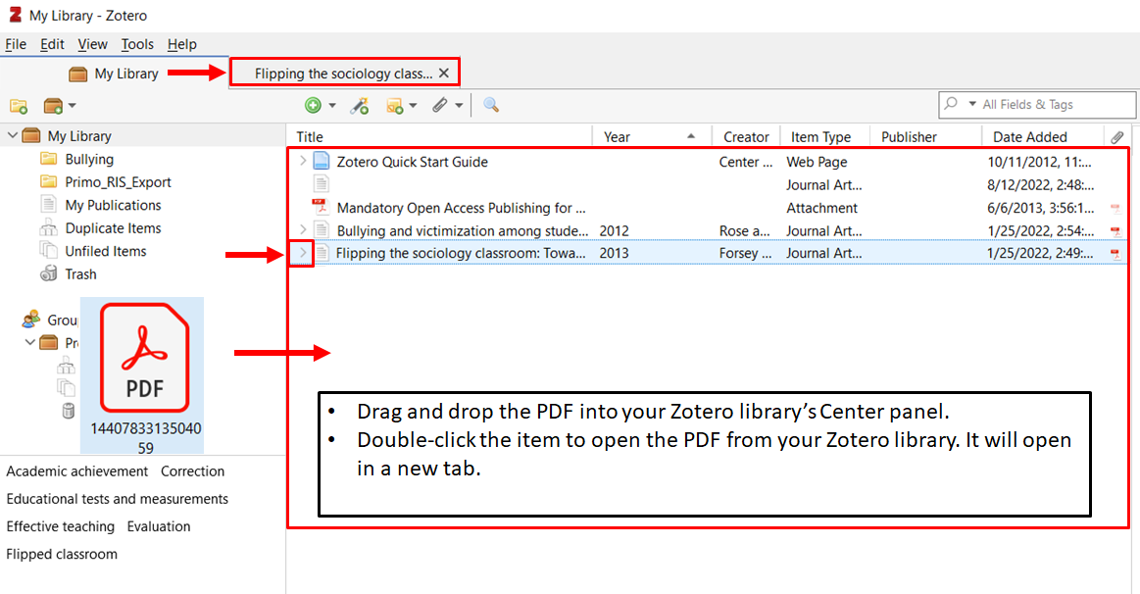Open the Tools menu

[x=137, y=44]
